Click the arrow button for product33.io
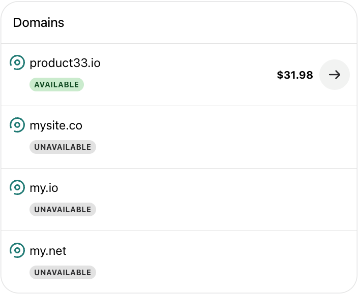Viewport: 359px width, 295px height. [x=334, y=75]
